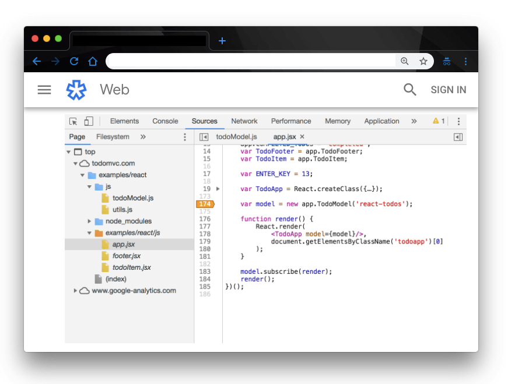Show more DevTools panel tabs
The image size is (508, 384).
coord(414,121)
